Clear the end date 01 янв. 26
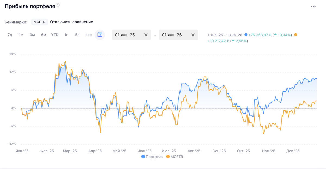This screenshot has width=326, height=169. (193, 35)
